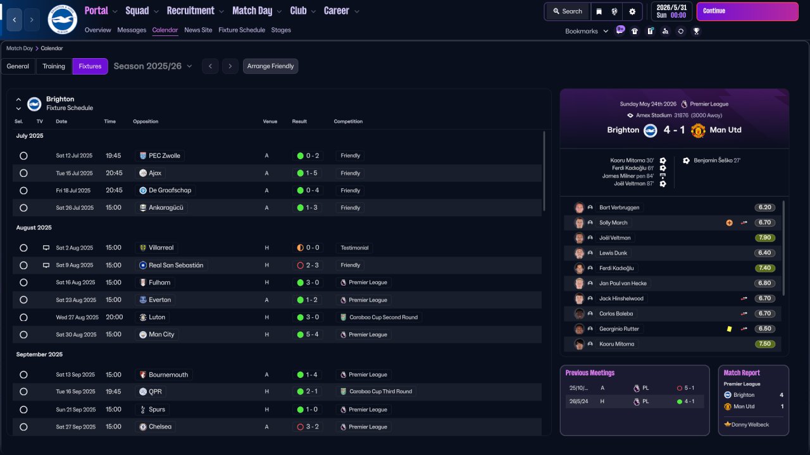This screenshot has height=455, width=810.
Task: Open the Fixture Schedule tab
Action: (242, 30)
